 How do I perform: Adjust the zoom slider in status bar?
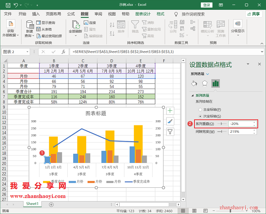[230, 211]
